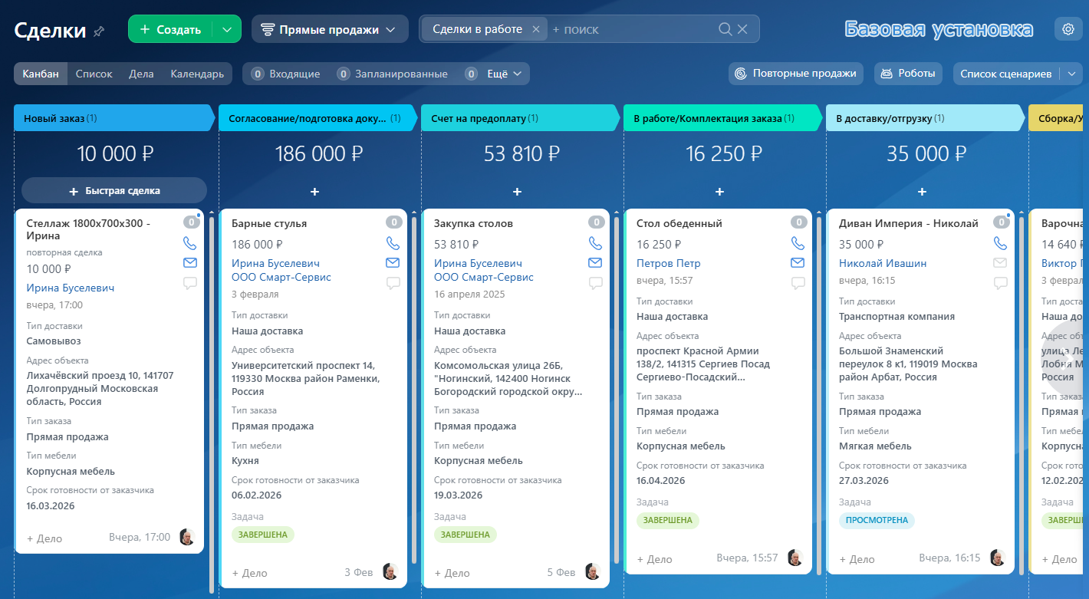
Task: Click the envelope icon on Барные стулья card
Action: (x=393, y=263)
